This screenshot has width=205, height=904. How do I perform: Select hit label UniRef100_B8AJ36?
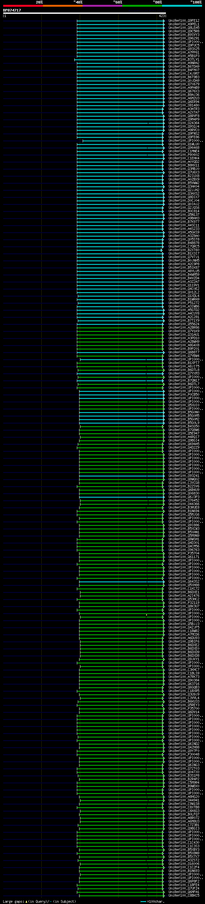pos(184,95)
